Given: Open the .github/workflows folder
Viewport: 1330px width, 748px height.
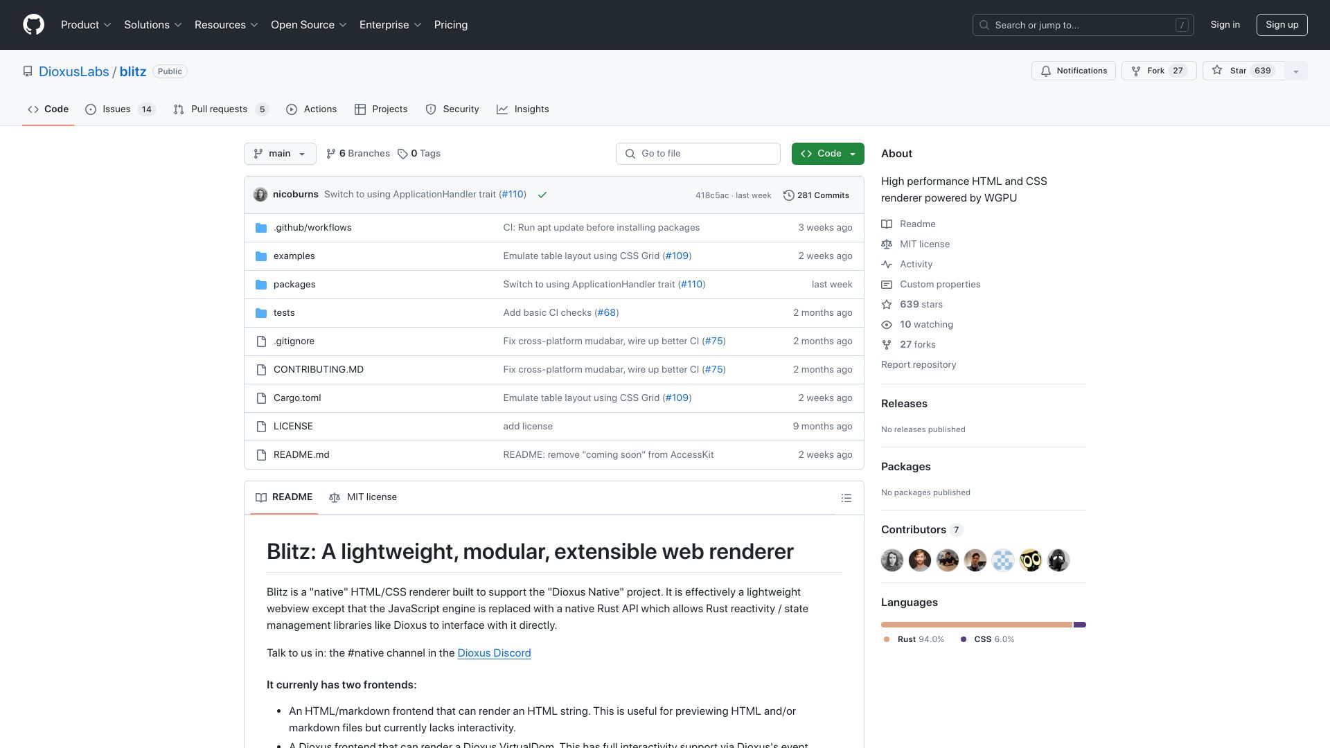Looking at the screenshot, I should pyautogui.click(x=312, y=228).
